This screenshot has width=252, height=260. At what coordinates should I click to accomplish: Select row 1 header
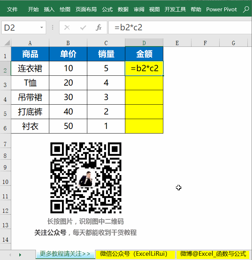(5, 54)
